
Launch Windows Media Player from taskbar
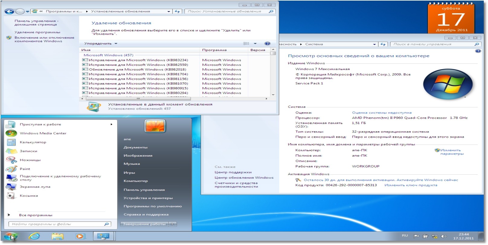click(80, 236)
